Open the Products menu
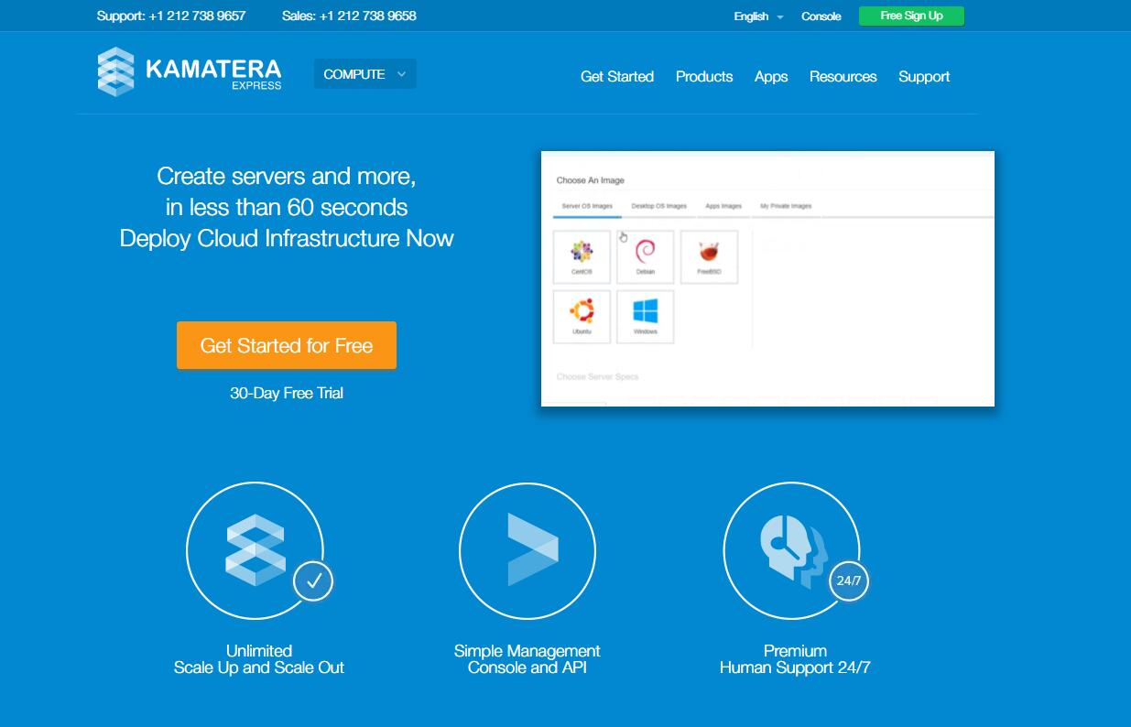 pyautogui.click(x=704, y=77)
